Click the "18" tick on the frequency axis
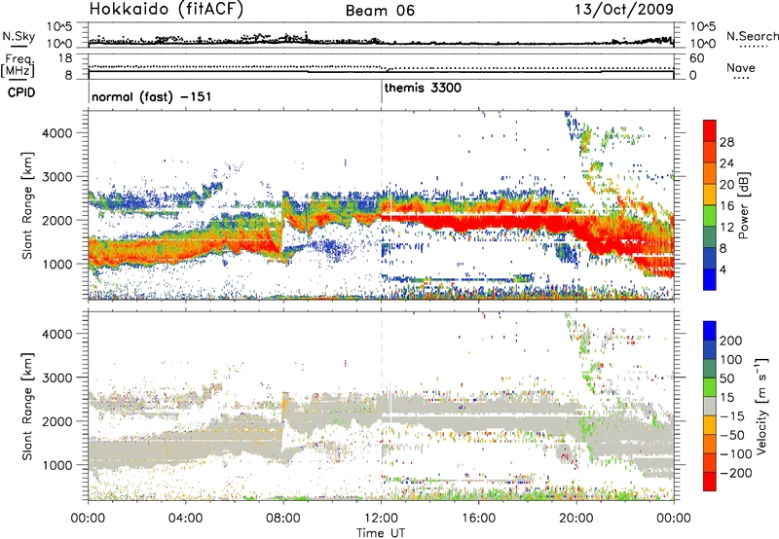779x539 pixels. click(x=65, y=58)
